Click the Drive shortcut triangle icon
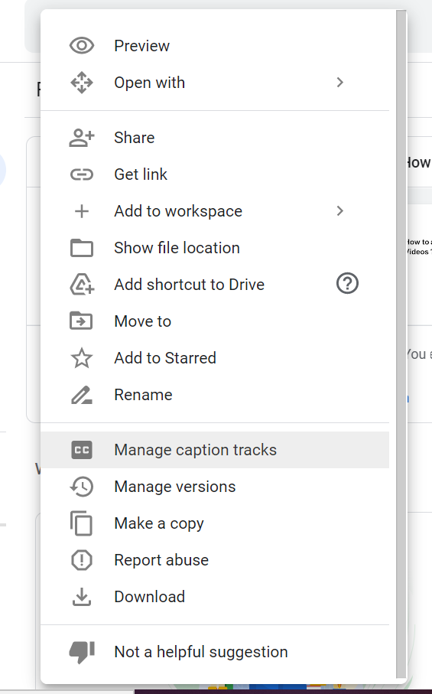Image resolution: width=432 pixels, height=694 pixels. (x=82, y=284)
